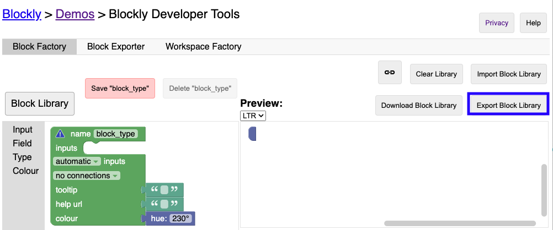The image size is (553, 230).
Task: Switch to the Block Exporter tab
Action: click(x=116, y=47)
